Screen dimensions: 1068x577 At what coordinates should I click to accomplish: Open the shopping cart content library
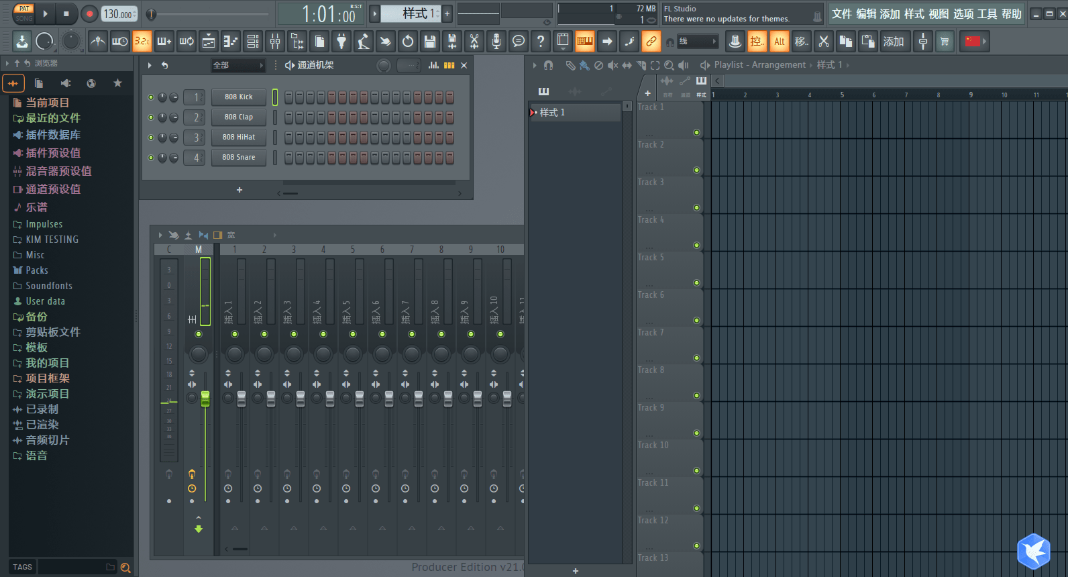pos(945,42)
